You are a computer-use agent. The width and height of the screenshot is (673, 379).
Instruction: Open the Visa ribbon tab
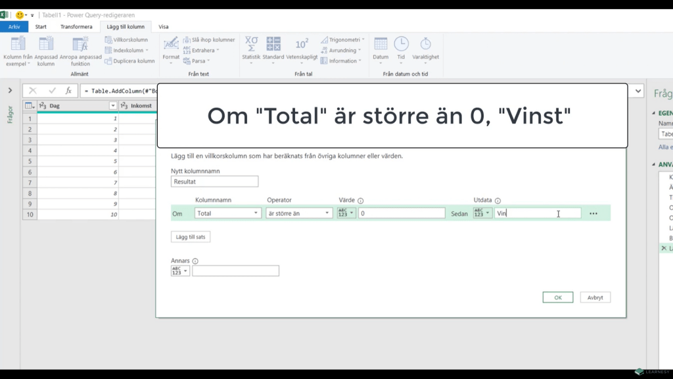pos(164,27)
